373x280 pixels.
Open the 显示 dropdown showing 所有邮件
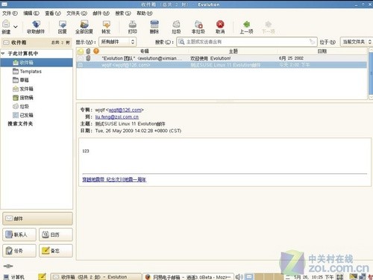pyautogui.click(x=117, y=42)
